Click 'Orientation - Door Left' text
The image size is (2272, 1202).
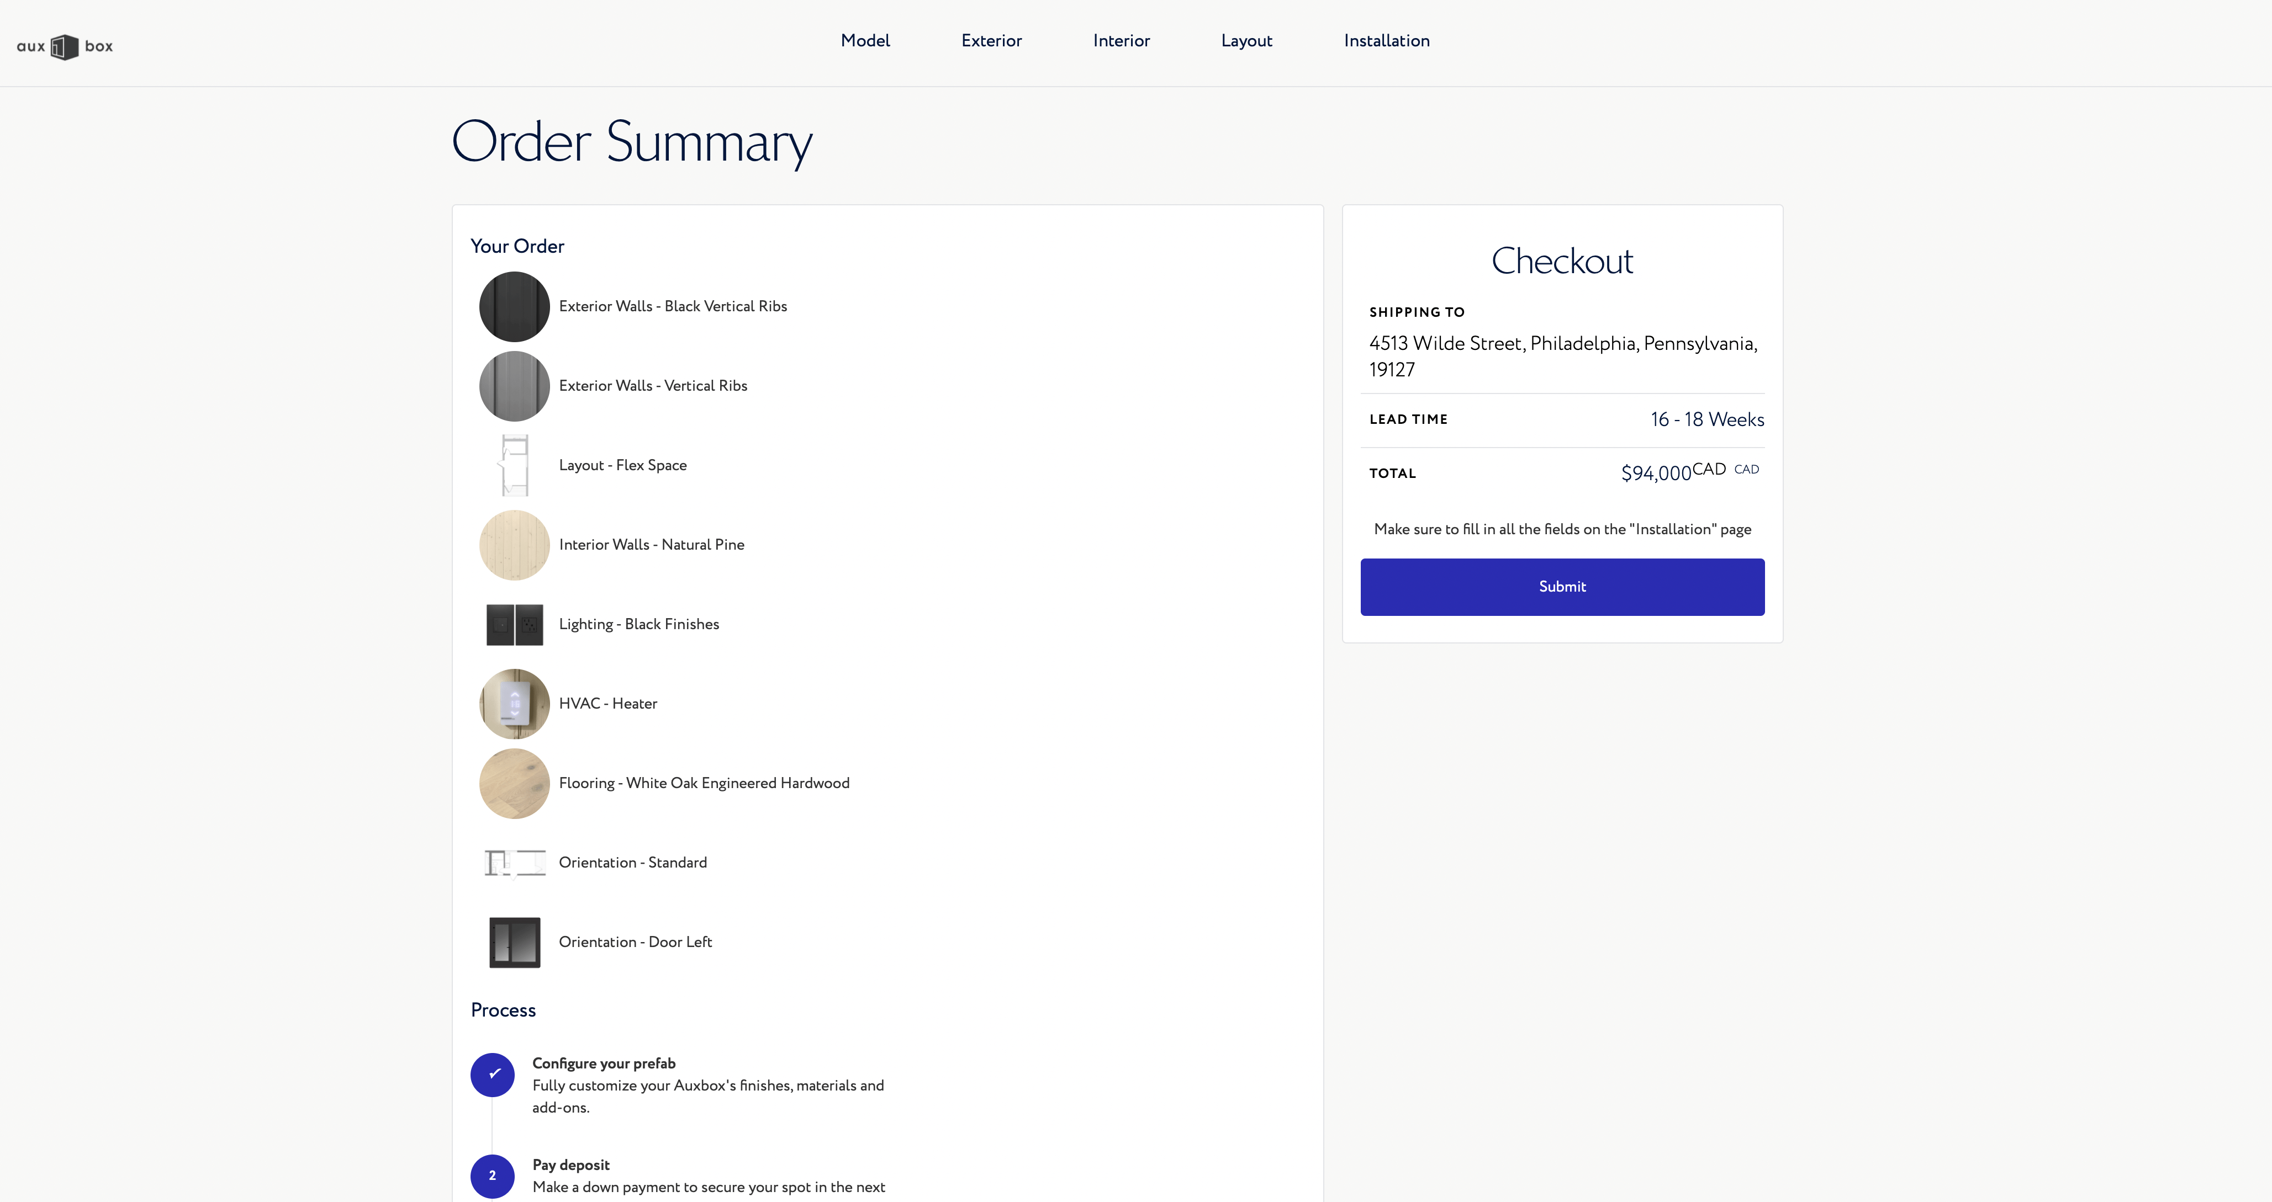[635, 942]
